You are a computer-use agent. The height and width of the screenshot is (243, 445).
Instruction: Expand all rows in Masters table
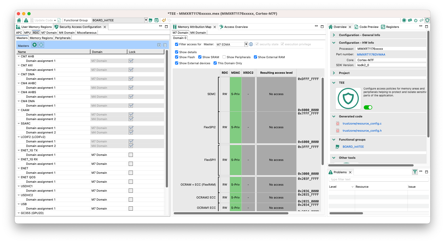click(159, 45)
